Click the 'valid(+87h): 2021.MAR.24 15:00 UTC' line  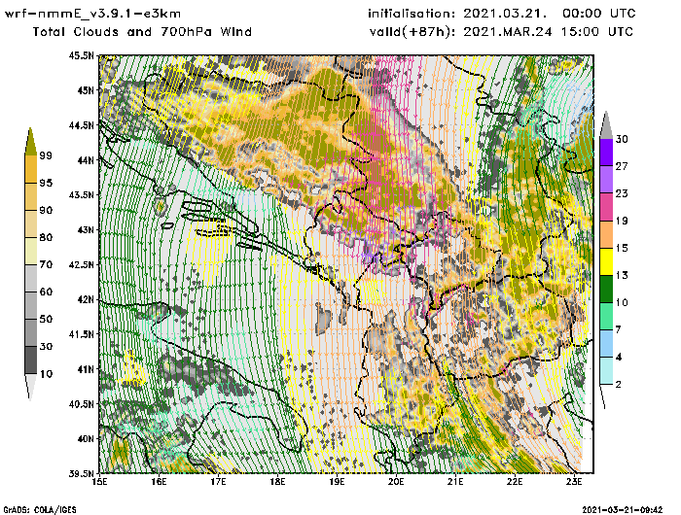(501, 32)
